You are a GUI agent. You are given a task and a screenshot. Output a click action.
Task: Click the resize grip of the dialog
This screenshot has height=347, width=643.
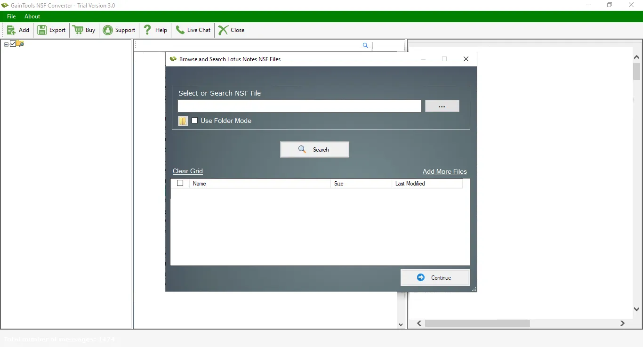pyautogui.click(x=474, y=289)
